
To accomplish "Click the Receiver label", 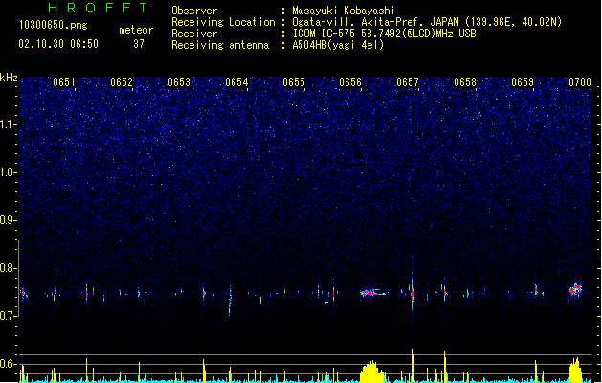I will [x=194, y=34].
